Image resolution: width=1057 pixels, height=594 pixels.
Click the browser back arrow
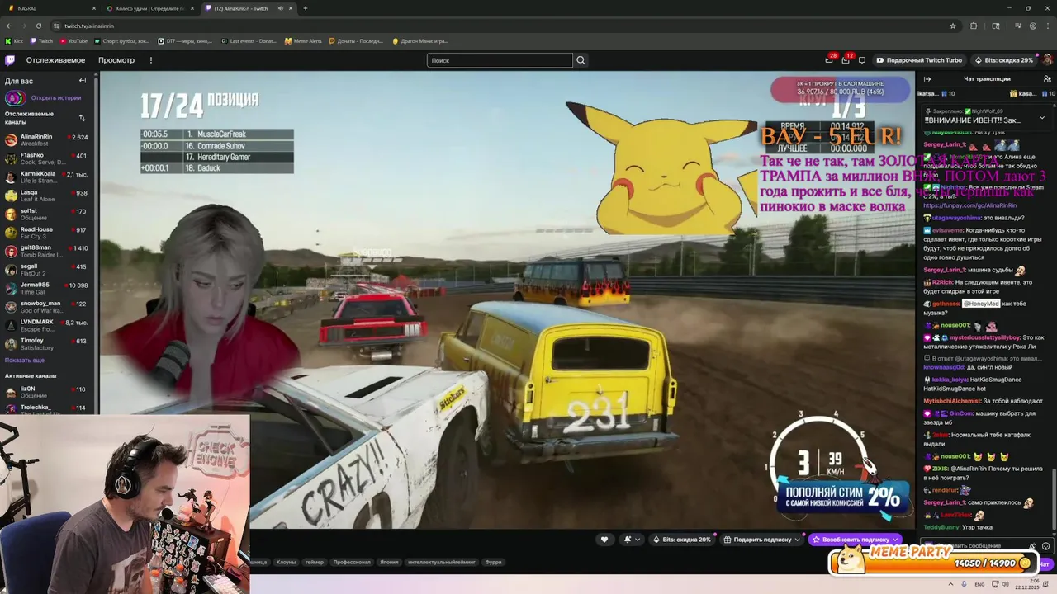8,26
